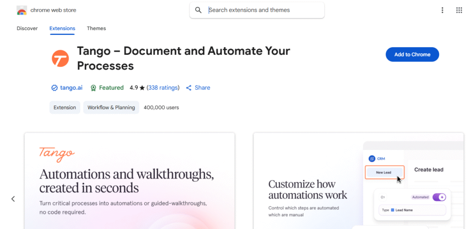Open the tango.ai publisher link
This screenshot has height=229, width=469.
click(71, 88)
